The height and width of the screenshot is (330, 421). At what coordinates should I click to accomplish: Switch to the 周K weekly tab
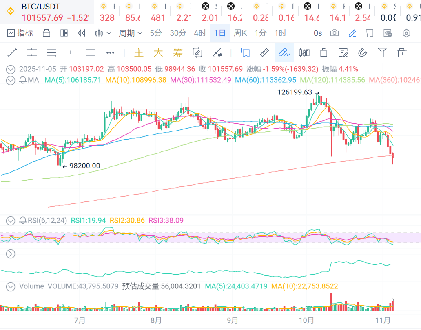click(240, 33)
